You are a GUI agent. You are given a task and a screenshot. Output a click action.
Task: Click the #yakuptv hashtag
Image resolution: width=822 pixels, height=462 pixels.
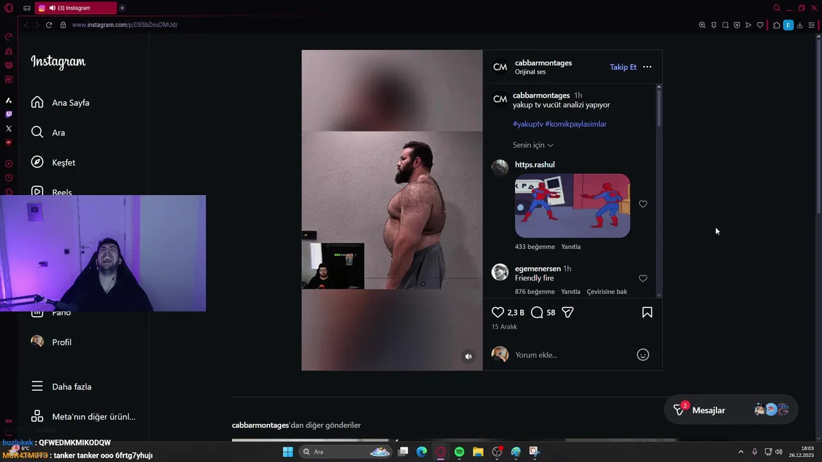528,124
